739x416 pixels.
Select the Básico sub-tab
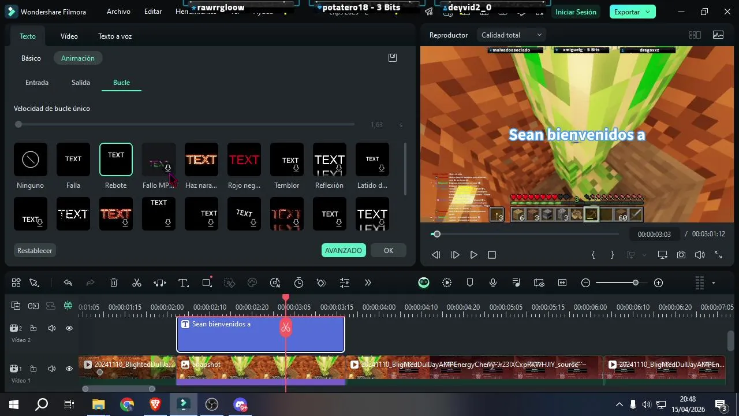pos(31,58)
